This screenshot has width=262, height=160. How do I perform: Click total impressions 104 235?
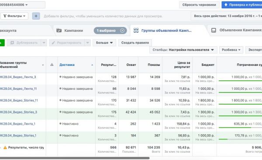pyautogui.click(x=154, y=147)
